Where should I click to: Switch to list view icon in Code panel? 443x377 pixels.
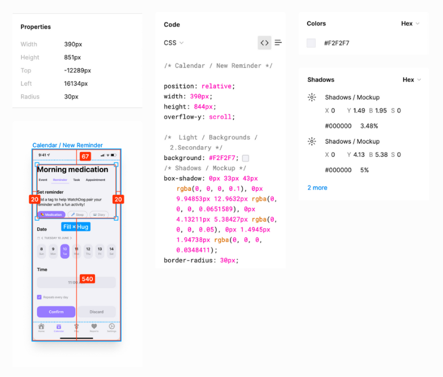coord(279,43)
